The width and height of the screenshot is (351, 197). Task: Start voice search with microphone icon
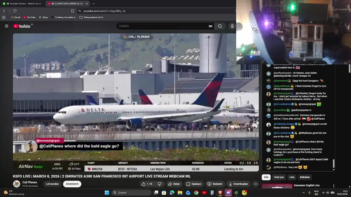click(x=232, y=26)
